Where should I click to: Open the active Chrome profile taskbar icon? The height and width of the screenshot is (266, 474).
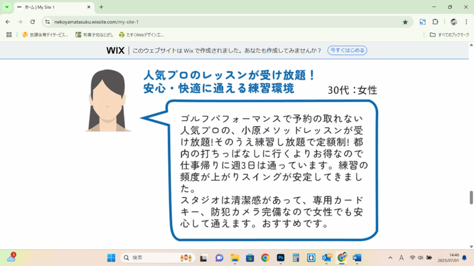click(x=342, y=258)
